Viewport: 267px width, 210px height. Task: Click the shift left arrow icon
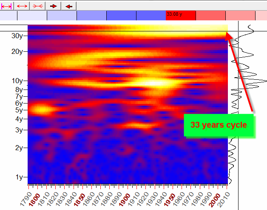tap(69, 6)
